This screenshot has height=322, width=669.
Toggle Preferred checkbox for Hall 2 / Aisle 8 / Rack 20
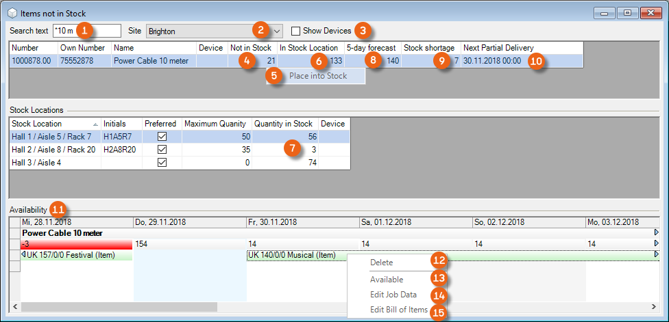pos(162,150)
